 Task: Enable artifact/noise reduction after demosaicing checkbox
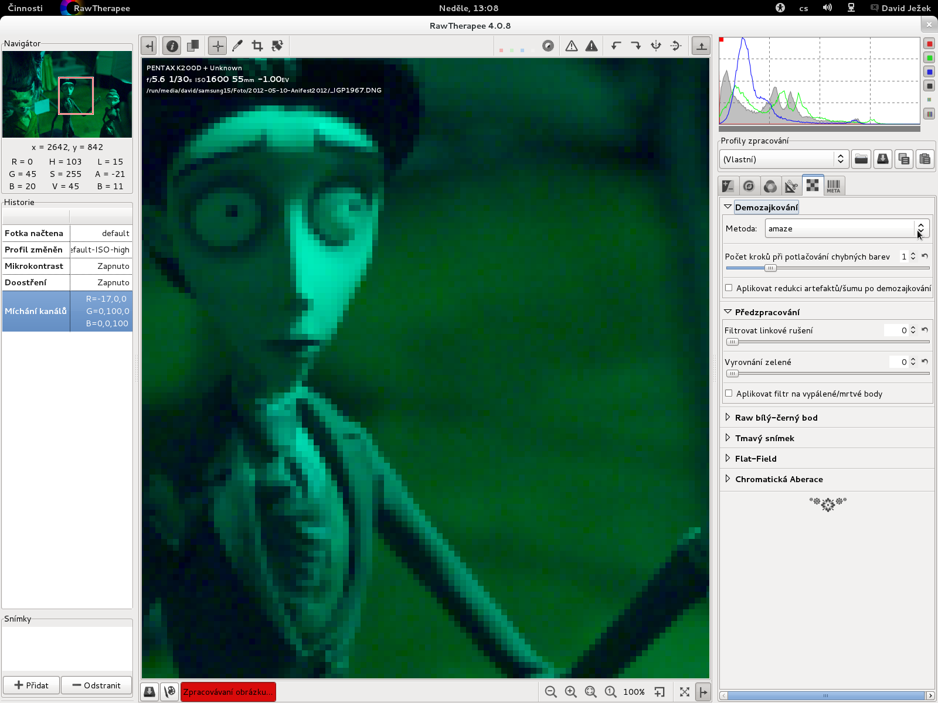click(729, 288)
